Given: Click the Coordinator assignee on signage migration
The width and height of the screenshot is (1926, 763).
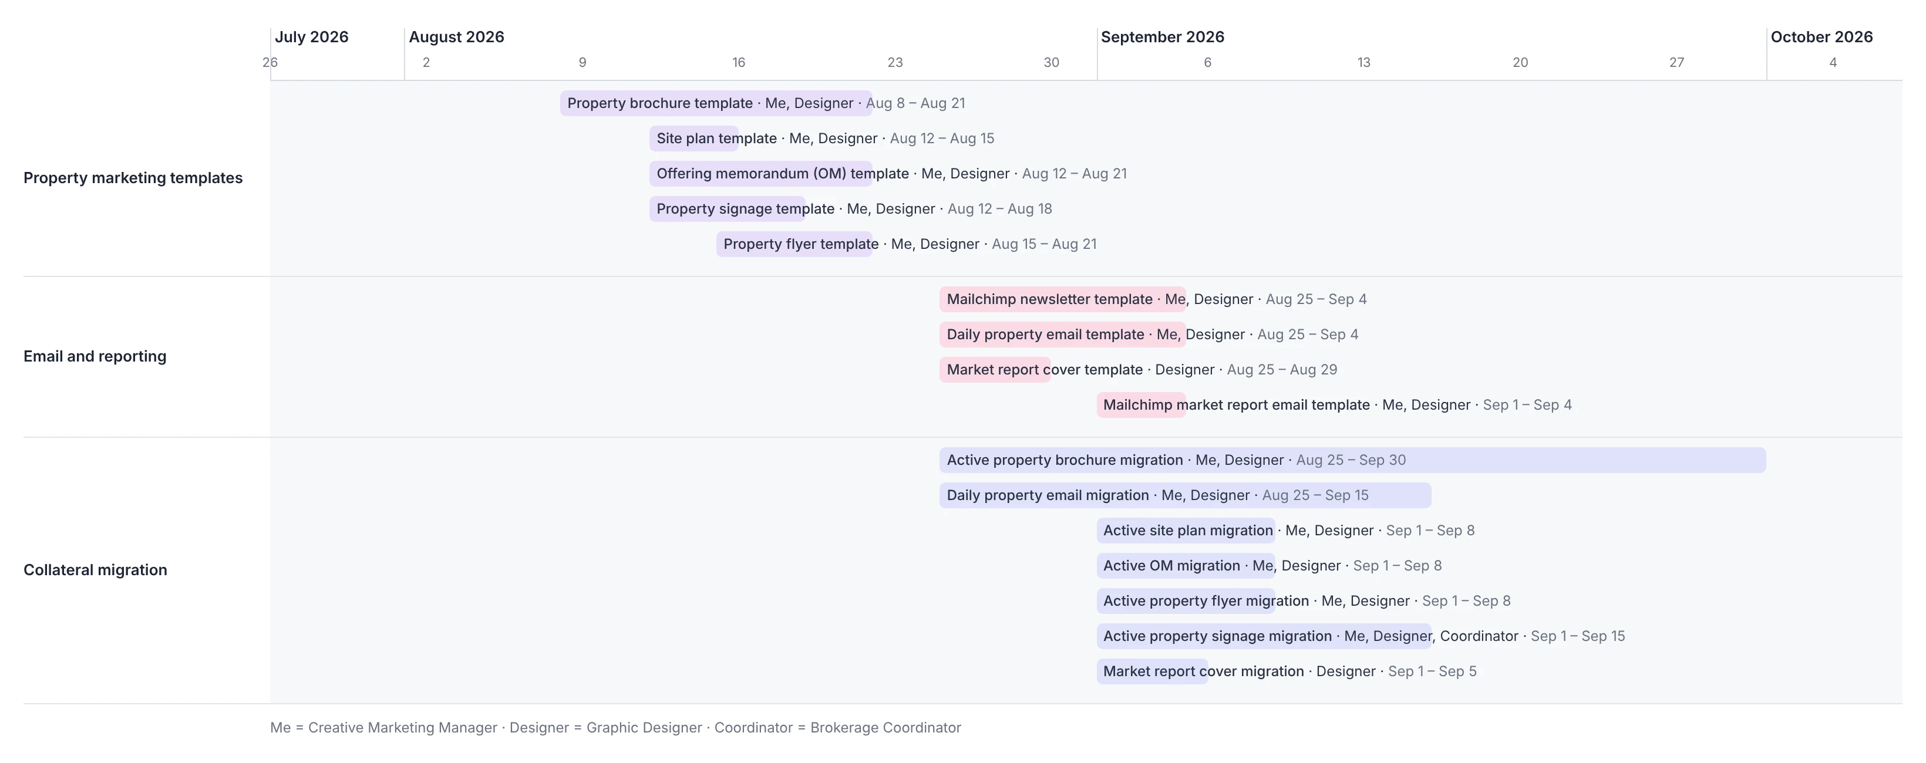Looking at the screenshot, I should coord(1479,635).
